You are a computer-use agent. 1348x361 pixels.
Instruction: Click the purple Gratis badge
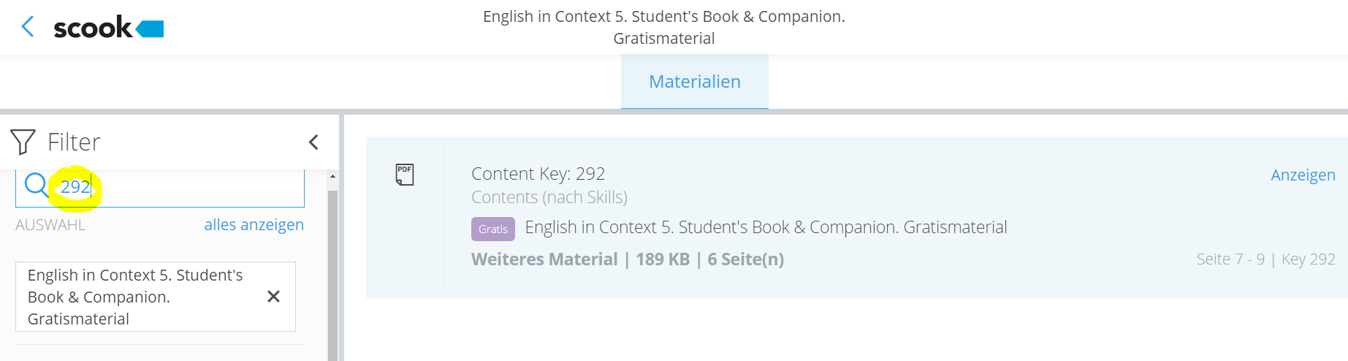point(492,229)
